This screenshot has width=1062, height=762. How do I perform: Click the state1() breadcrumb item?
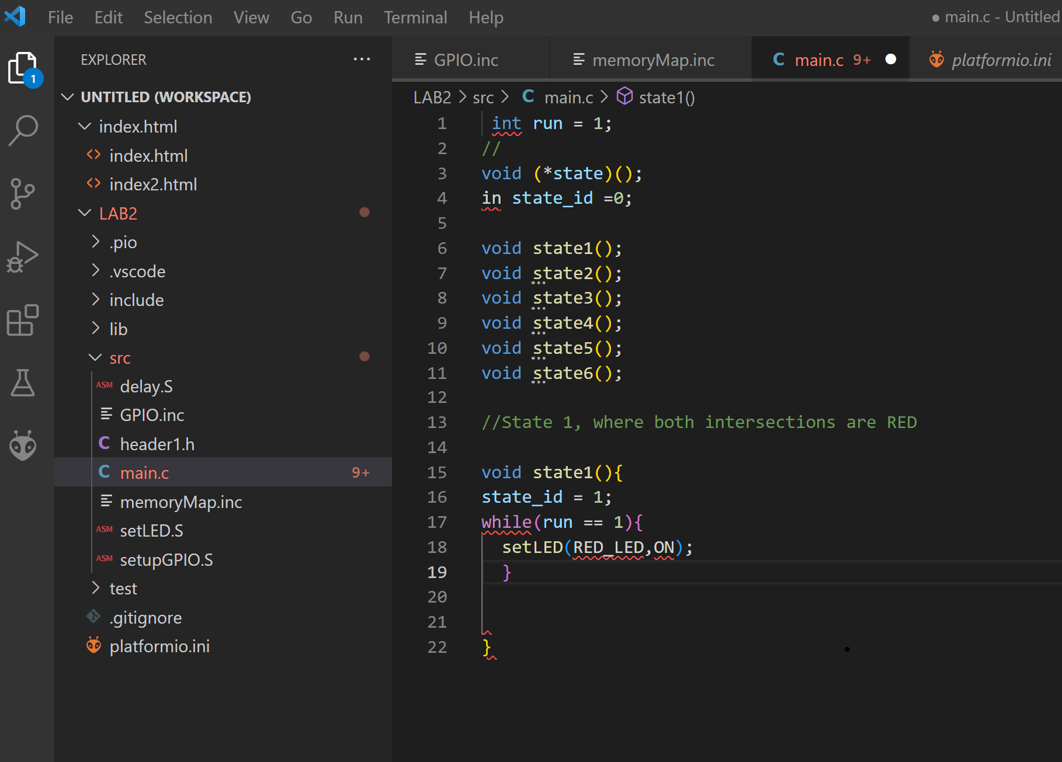coord(666,98)
